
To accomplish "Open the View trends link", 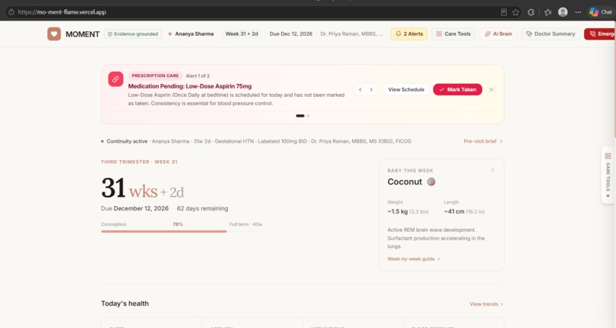I will pos(486,304).
